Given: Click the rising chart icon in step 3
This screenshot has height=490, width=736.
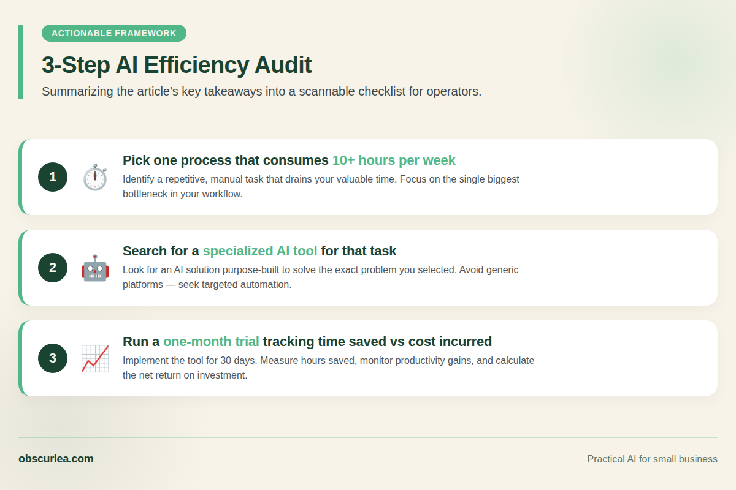Looking at the screenshot, I should tap(95, 358).
